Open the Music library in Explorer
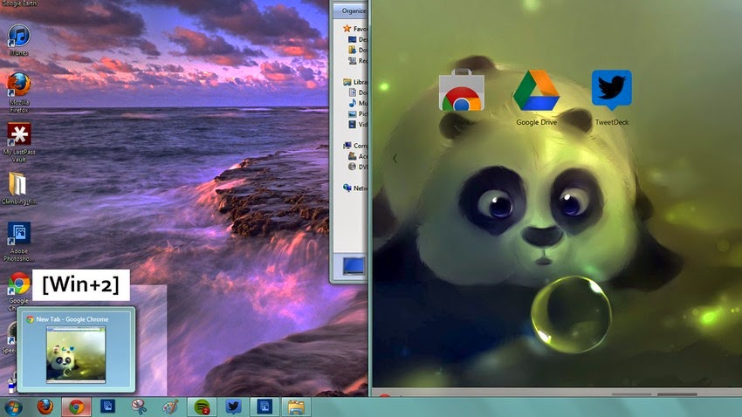The width and height of the screenshot is (742, 417). pyautogui.click(x=358, y=103)
